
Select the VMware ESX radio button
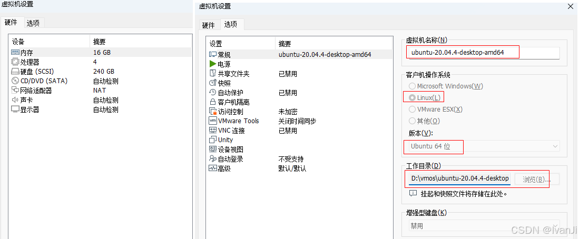click(x=412, y=109)
